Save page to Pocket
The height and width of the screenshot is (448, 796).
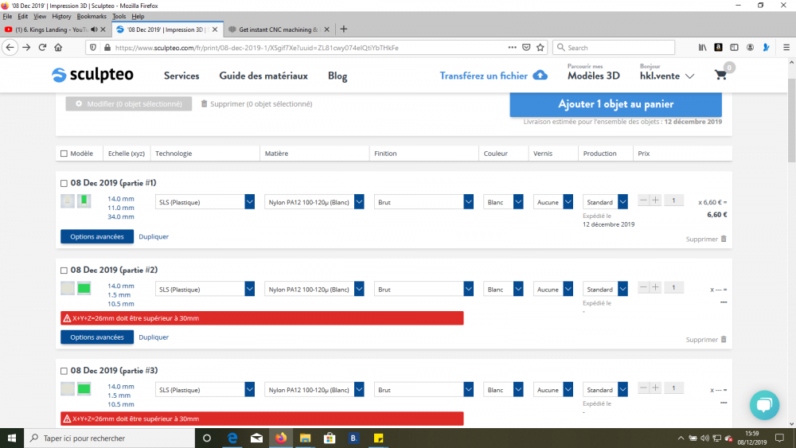pyautogui.click(x=526, y=47)
